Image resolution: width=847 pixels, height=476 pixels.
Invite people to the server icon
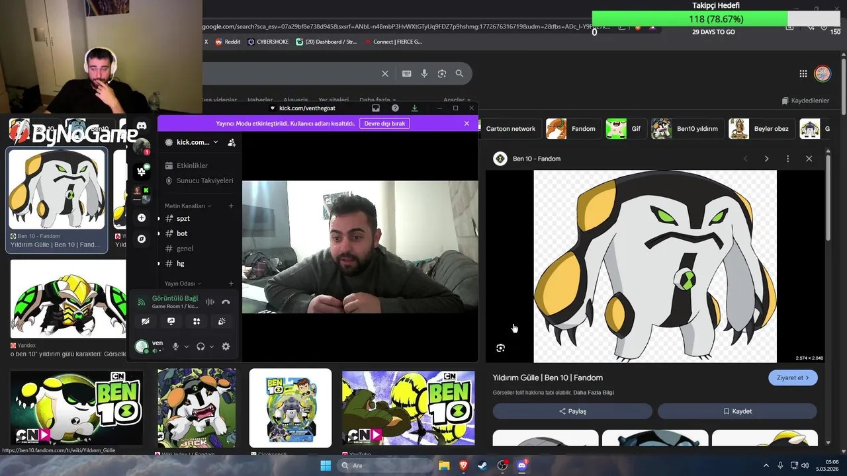coord(232,142)
